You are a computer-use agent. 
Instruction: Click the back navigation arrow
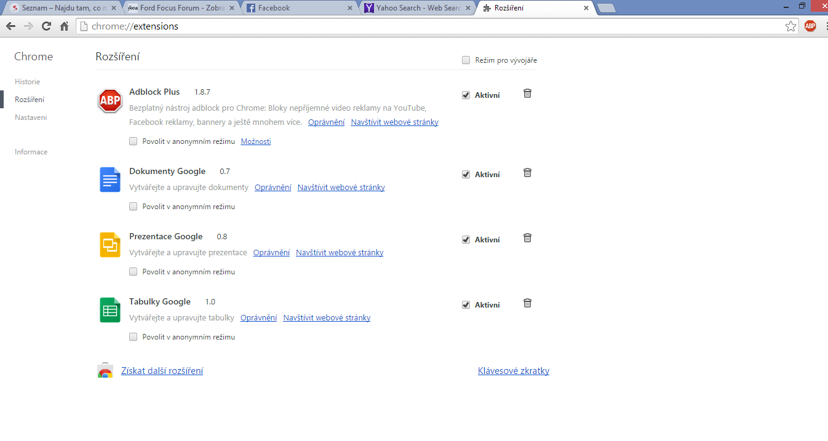point(10,26)
